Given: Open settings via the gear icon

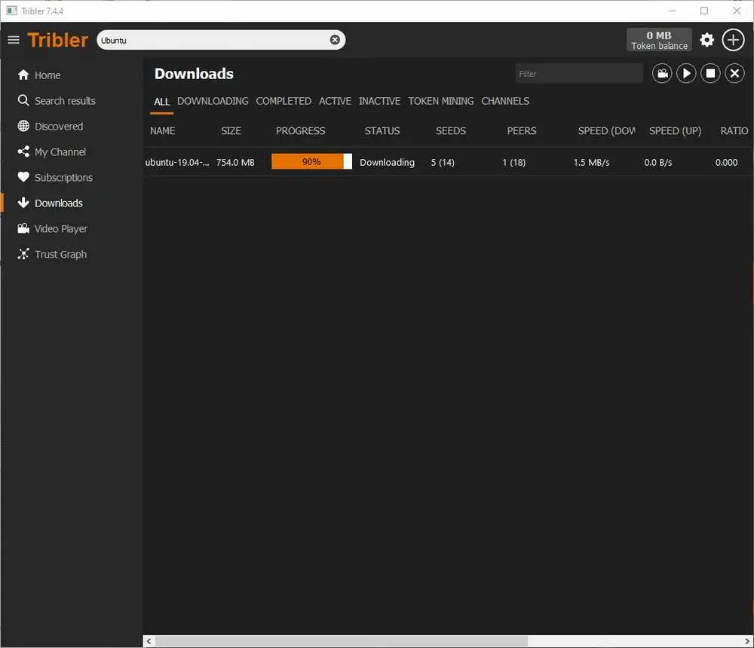Looking at the screenshot, I should [x=706, y=40].
